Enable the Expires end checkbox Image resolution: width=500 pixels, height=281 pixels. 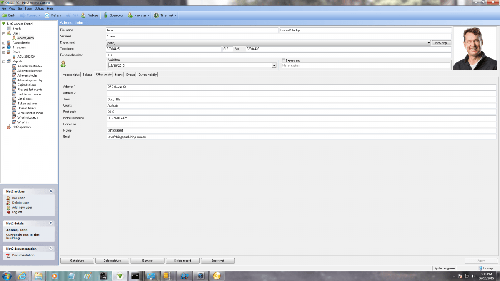click(284, 60)
